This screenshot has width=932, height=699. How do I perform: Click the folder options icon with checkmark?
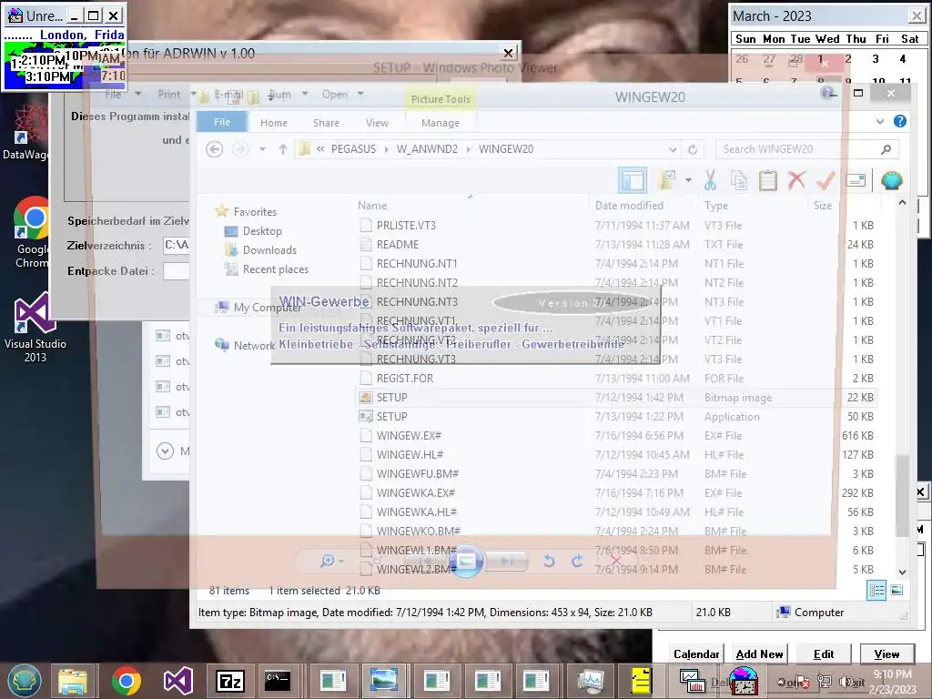pos(667,179)
